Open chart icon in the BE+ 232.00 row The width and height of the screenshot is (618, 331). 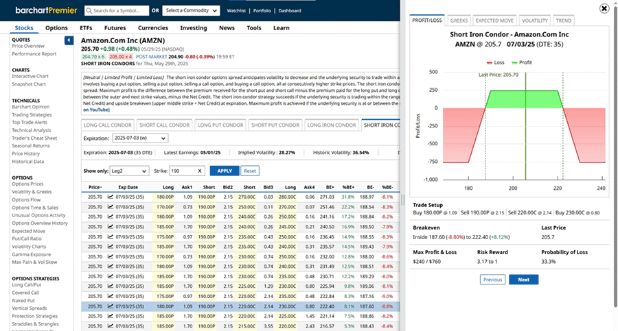pos(111,256)
